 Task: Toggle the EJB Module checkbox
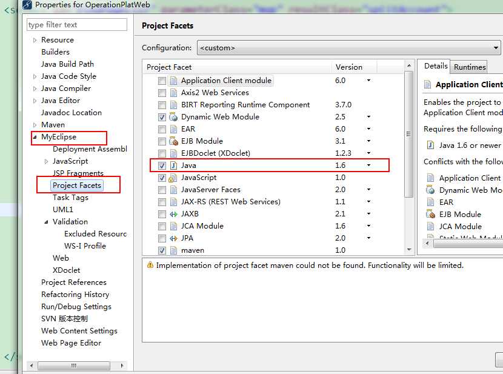coord(162,141)
